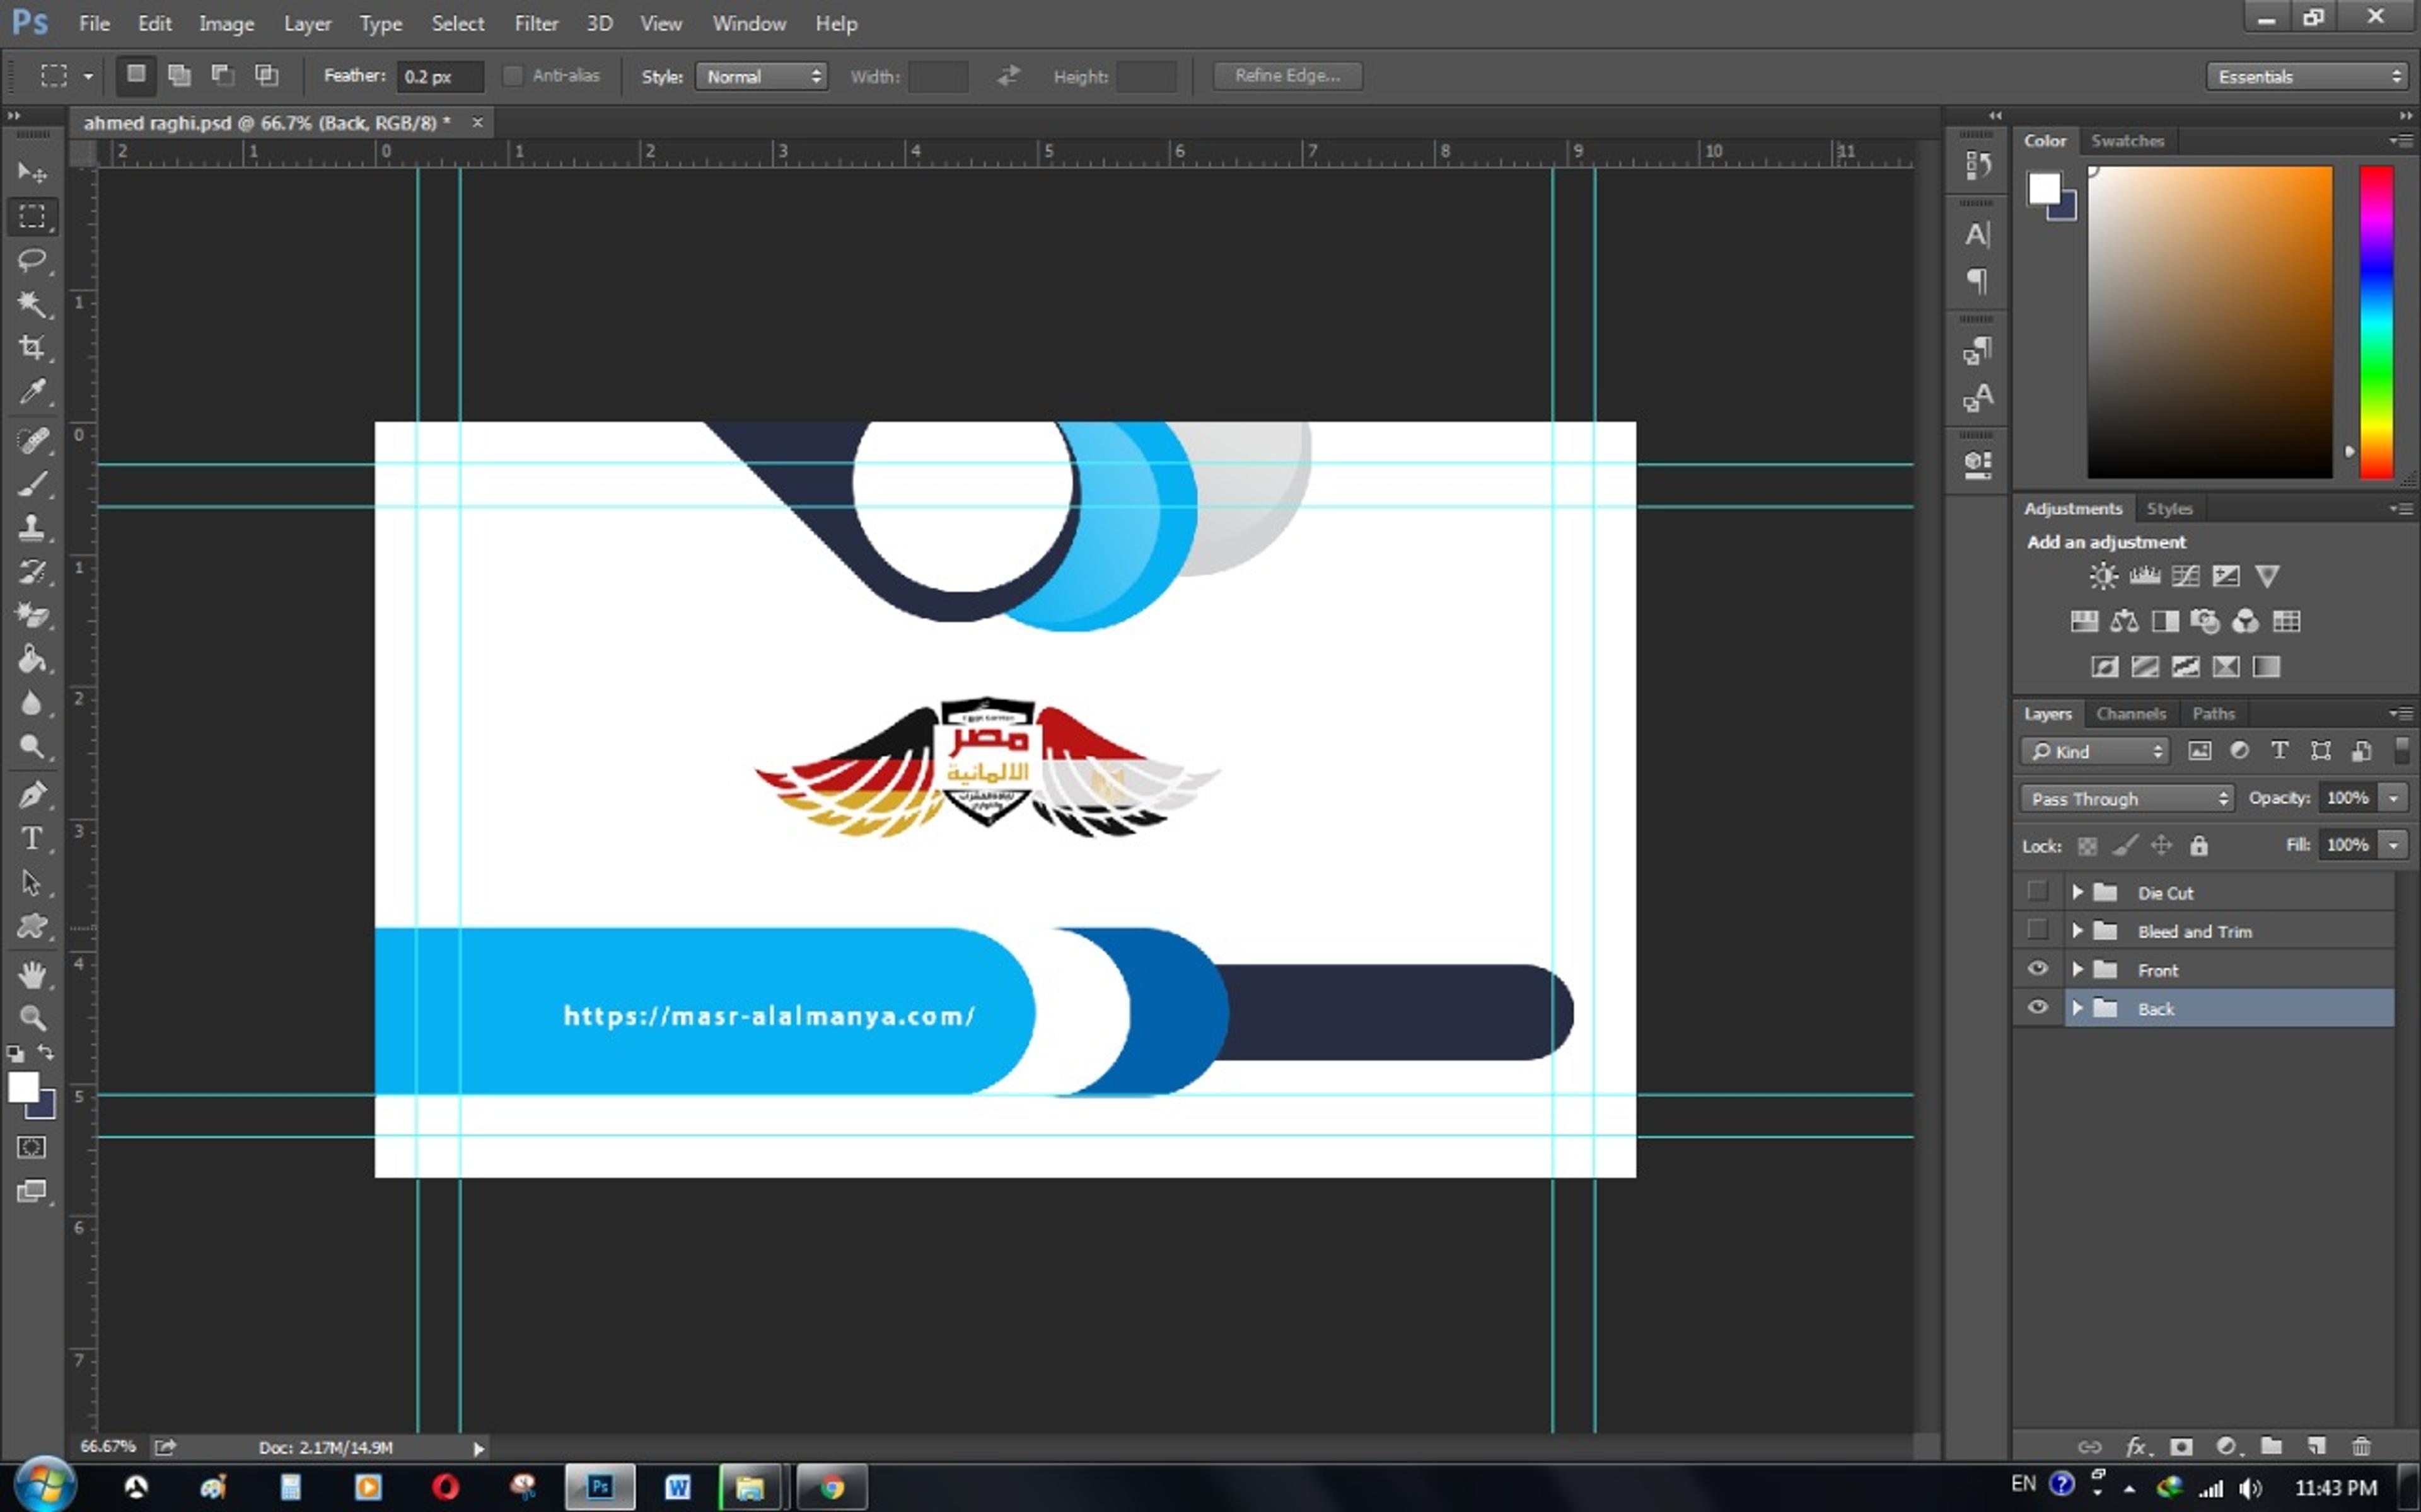Click the Feather input field

point(440,76)
